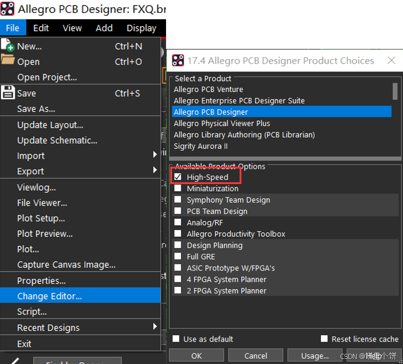The height and width of the screenshot is (364, 403).
Task: Select Allegro PCB Venture product
Action: coord(281,89)
